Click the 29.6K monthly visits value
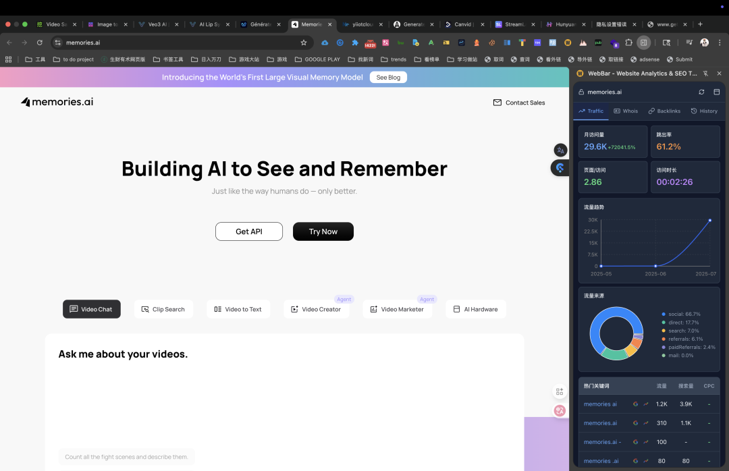The height and width of the screenshot is (471, 729). point(595,147)
